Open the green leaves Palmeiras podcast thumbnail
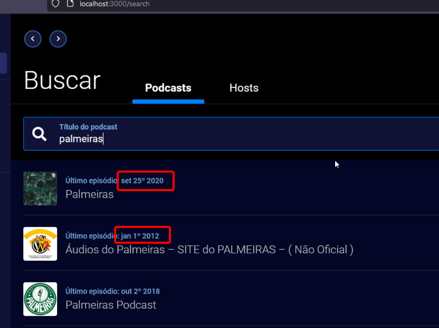 [x=40, y=188]
